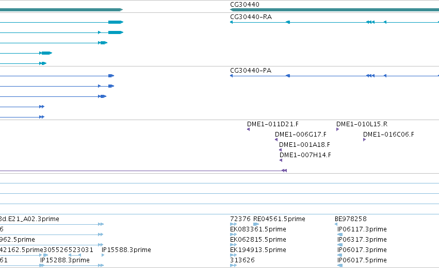Select the DME1-011D21.F feature label
This screenshot has height=268, width=439.
coord(273,124)
